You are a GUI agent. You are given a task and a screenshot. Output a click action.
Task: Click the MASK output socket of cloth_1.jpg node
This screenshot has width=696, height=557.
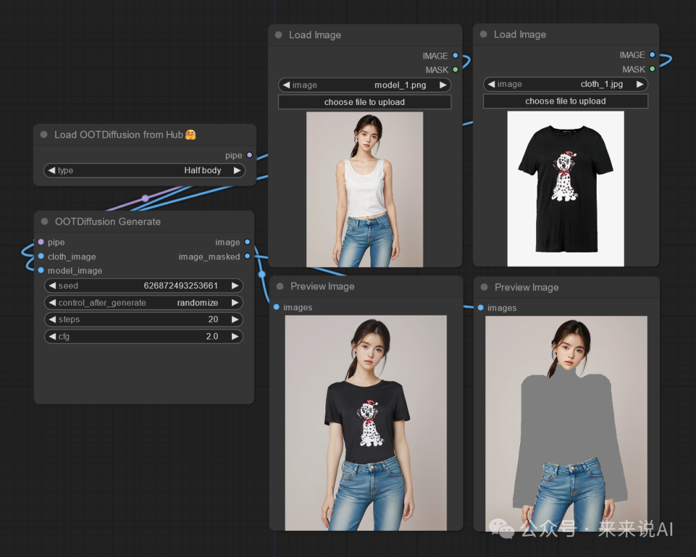click(652, 69)
